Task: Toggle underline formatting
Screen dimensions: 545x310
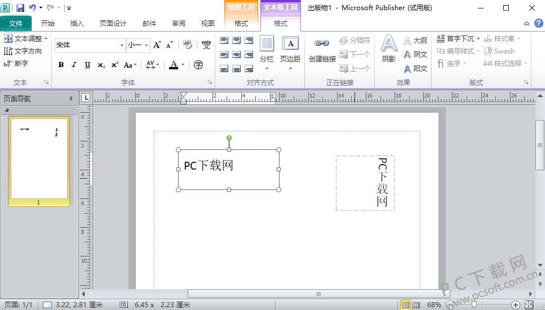Action: click(87, 65)
